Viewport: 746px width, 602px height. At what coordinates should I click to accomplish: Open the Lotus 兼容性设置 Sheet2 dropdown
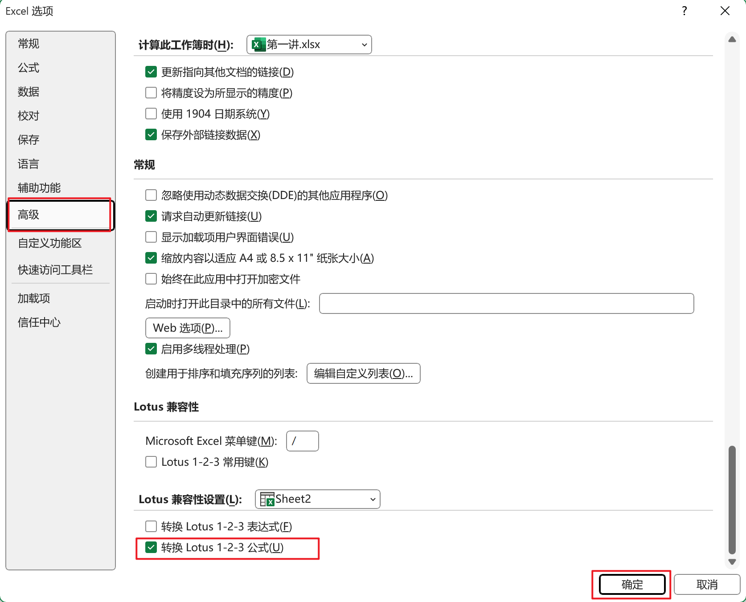(x=372, y=499)
